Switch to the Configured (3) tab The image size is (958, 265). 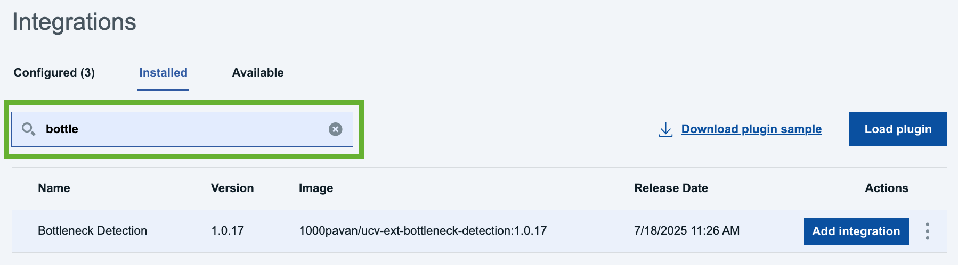[54, 73]
